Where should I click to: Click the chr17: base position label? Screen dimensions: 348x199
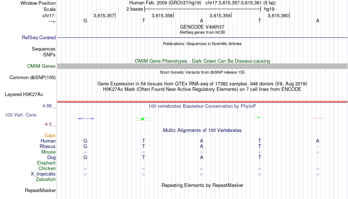point(49,15)
